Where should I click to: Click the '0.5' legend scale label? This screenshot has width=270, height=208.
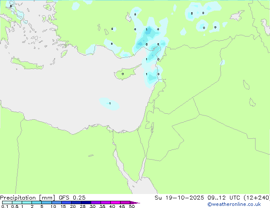click(x=14, y=206)
